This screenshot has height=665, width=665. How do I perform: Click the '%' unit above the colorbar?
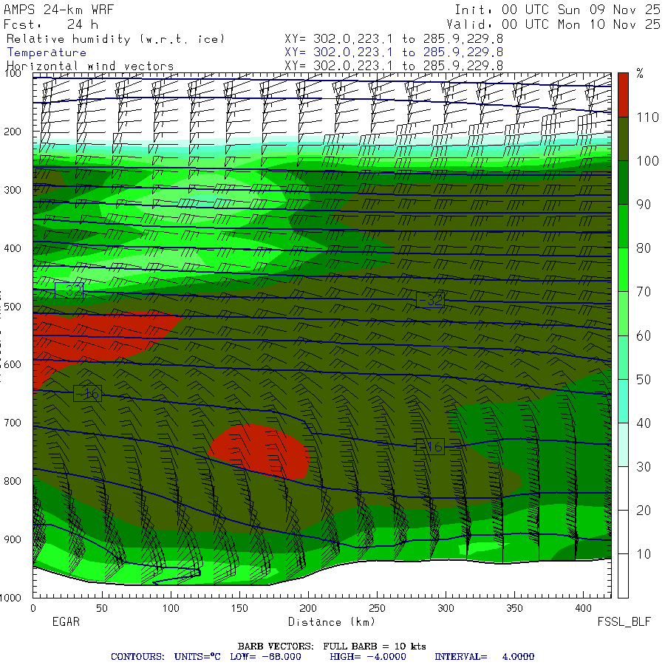point(640,73)
